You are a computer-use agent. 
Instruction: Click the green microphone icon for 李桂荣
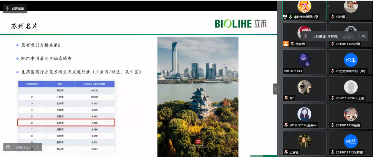[x=290, y=17]
